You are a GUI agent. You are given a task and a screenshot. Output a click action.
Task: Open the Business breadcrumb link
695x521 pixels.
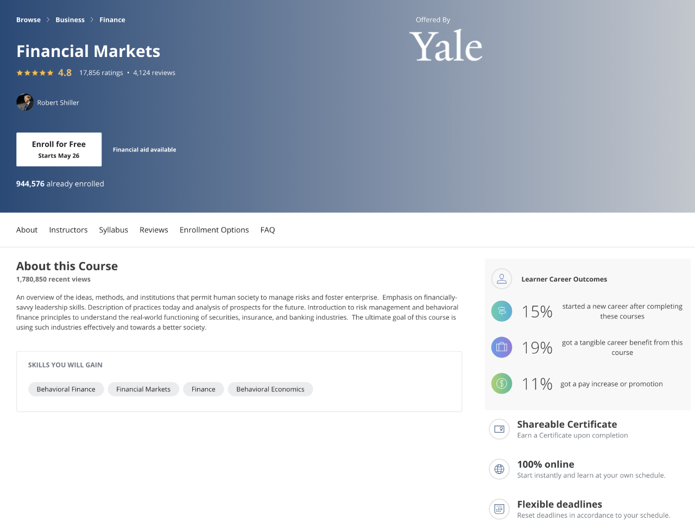(70, 20)
